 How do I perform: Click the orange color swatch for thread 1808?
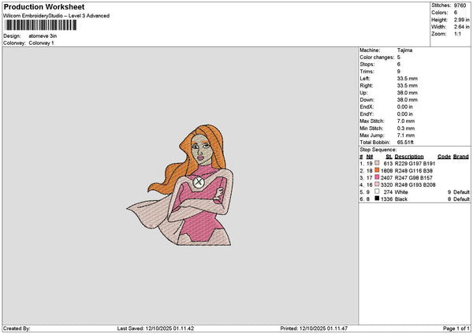(x=377, y=170)
